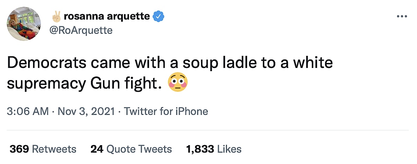Show the 1,833 Likes list
417x164 pixels.
click(x=214, y=149)
